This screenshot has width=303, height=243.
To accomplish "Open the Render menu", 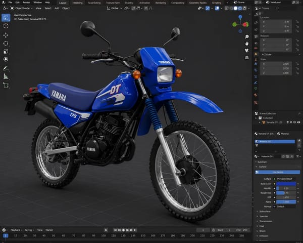I will pos(26,3).
